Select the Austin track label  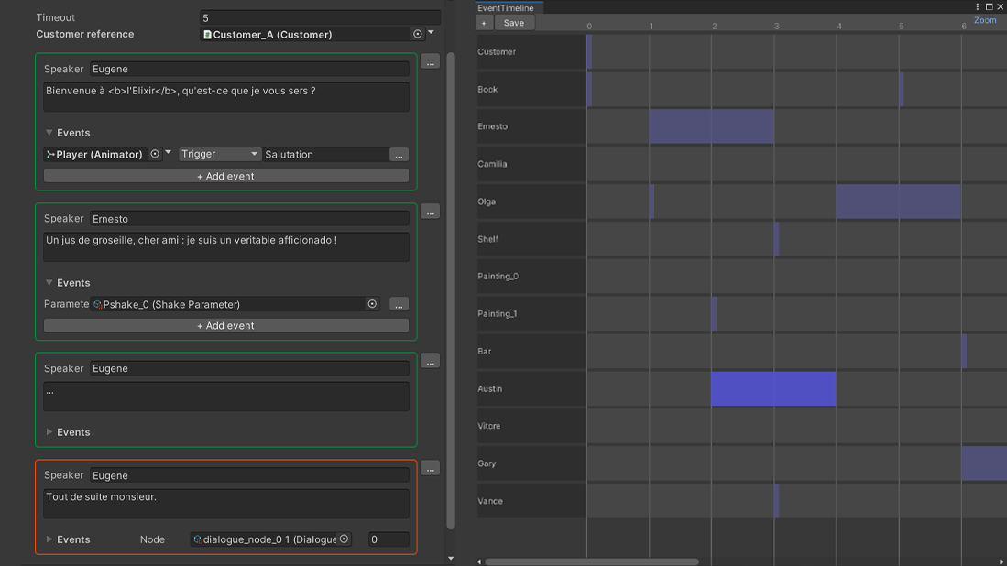coord(490,389)
